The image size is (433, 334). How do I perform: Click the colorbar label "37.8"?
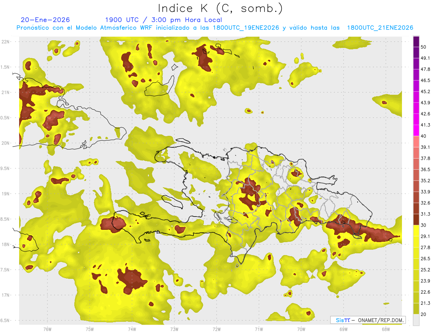click(425, 158)
